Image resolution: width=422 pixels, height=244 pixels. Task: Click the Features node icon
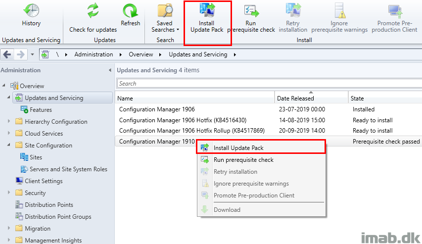pos(24,109)
